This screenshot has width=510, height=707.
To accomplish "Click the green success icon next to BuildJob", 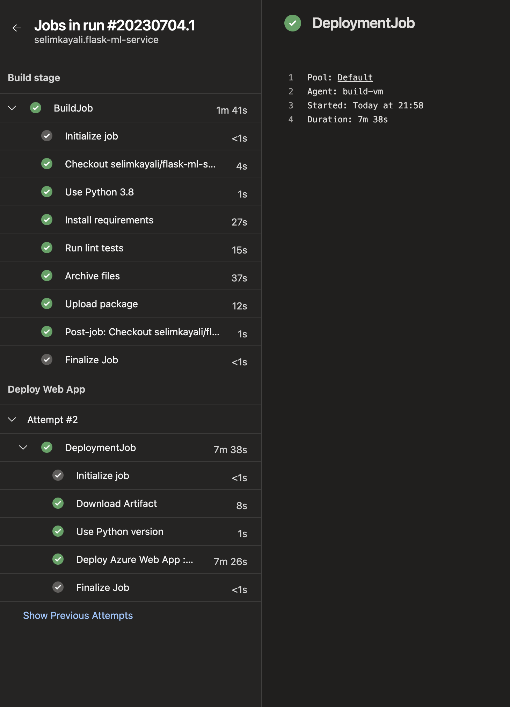I will tap(36, 108).
